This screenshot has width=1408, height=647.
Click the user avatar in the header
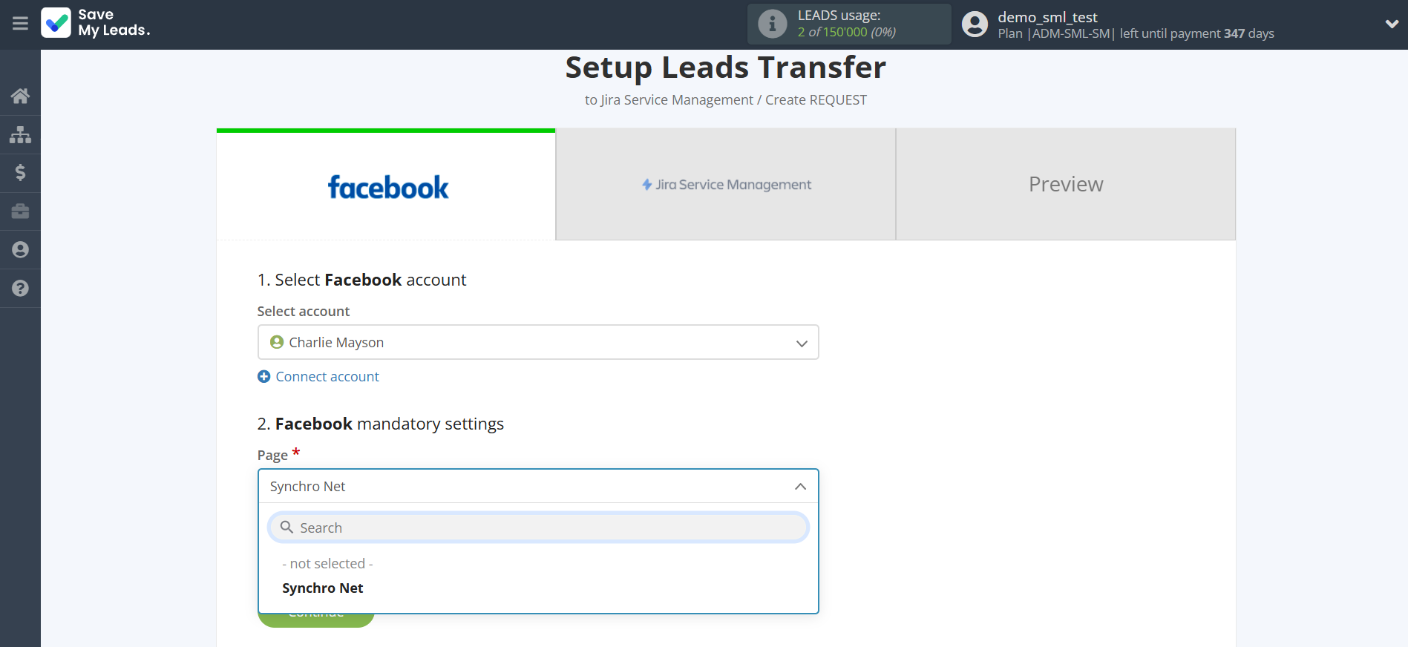pos(975,24)
